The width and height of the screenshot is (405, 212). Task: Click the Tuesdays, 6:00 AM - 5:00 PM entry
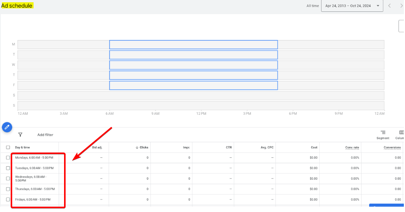tap(35, 168)
